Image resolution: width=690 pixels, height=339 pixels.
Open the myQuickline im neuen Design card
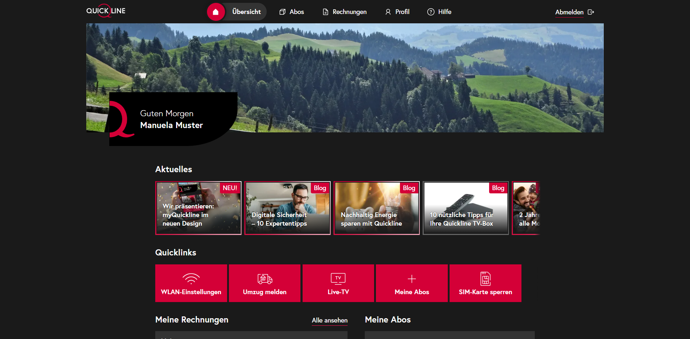pyautogui.click(x=198, y=208)
